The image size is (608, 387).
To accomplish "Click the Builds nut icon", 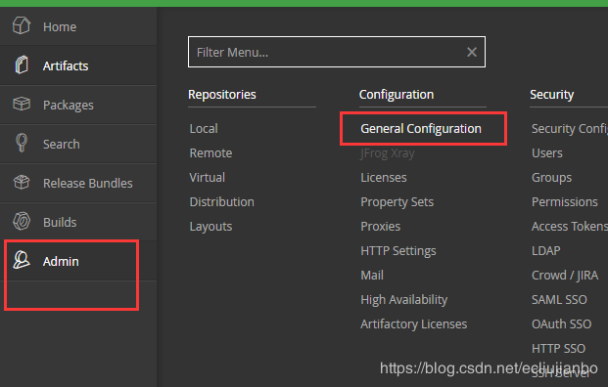I will [x=22, y=222].
